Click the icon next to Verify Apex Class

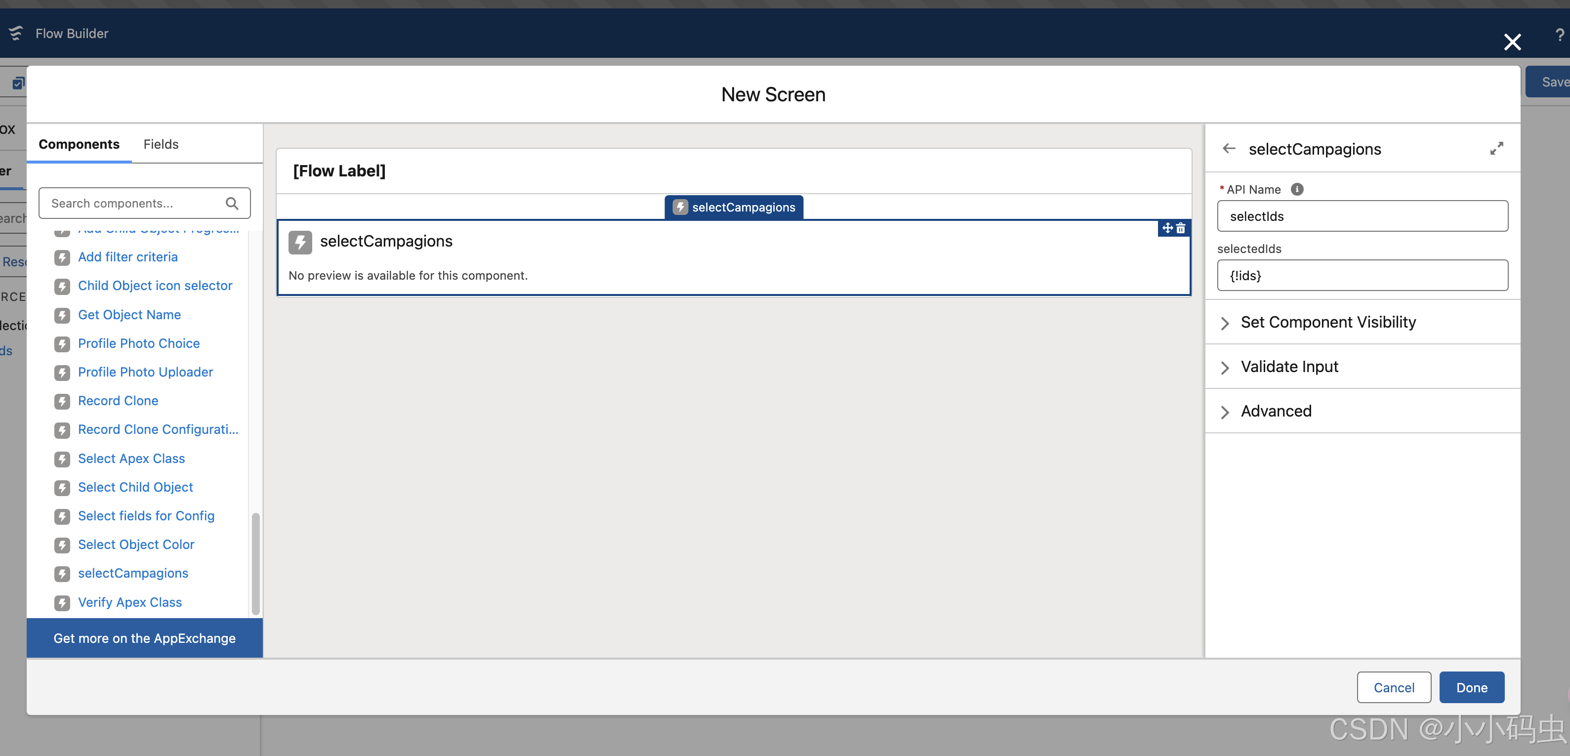coord(62,603)
